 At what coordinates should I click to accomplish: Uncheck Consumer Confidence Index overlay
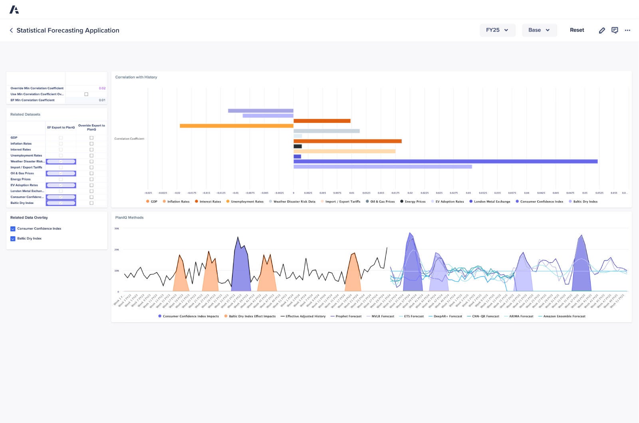click(12, 228)
